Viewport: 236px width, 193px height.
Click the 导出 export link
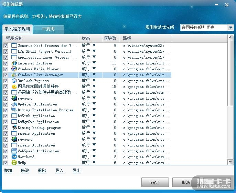pyautogui.click(x=77, y=171)
